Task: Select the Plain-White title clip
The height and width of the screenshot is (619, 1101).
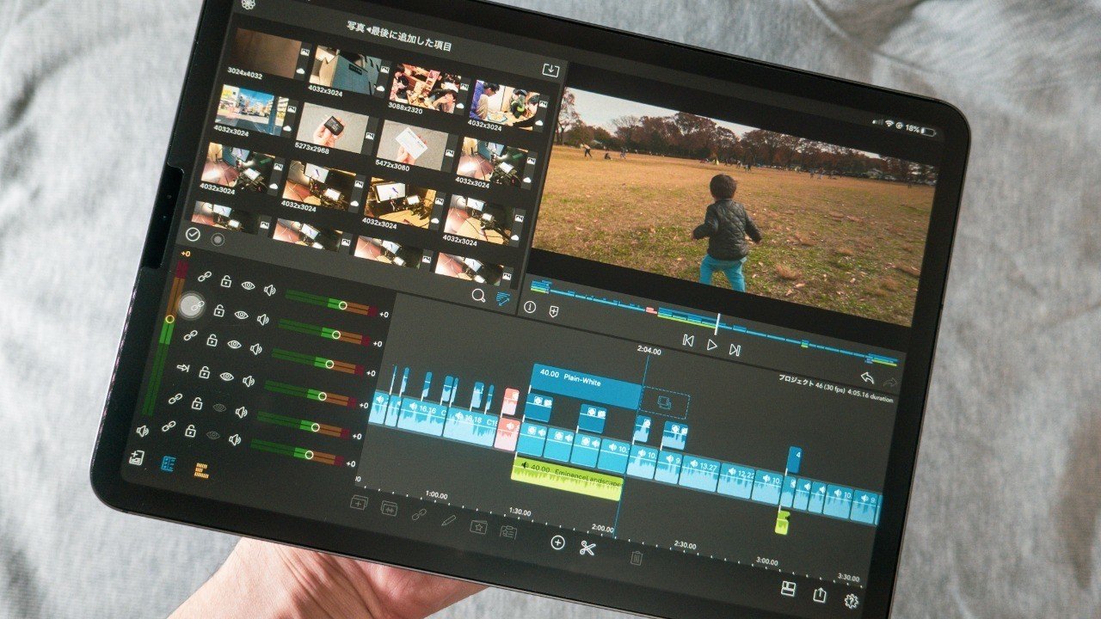Action: pyautogui.click(x=587, y=387)
